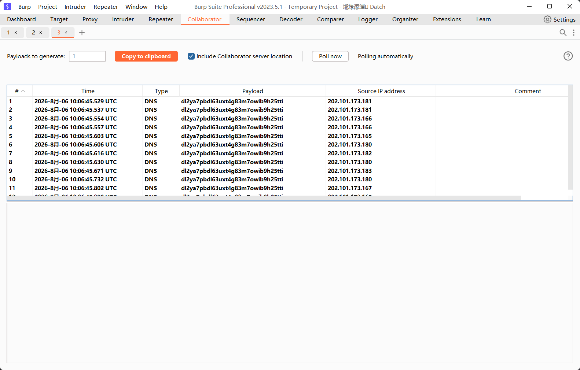Close Collaborator tab 2

41,33
